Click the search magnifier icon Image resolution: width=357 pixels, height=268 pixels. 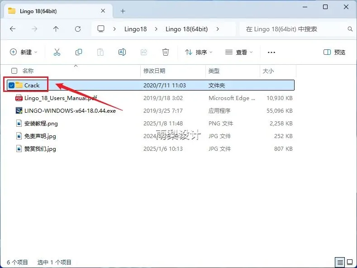(350, 29)
